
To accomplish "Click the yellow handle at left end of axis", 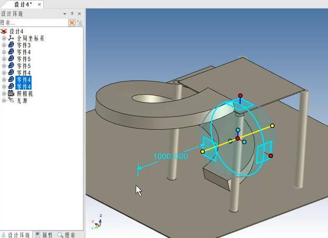I will point(203,151).
